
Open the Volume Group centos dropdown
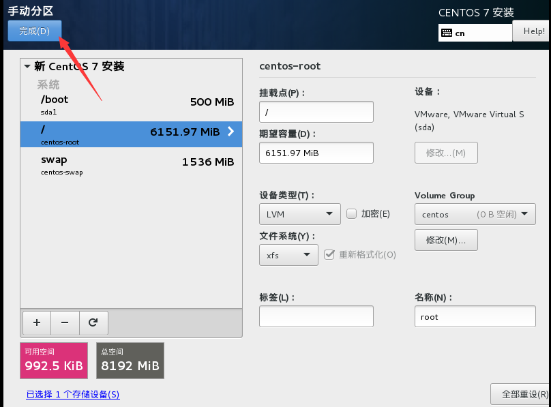pos(475,214)
